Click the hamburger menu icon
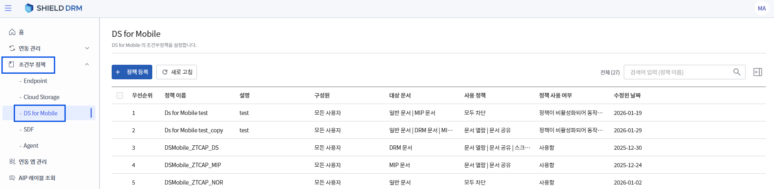The width and height of the screenshot is (774, 189). tap(8, 8)
